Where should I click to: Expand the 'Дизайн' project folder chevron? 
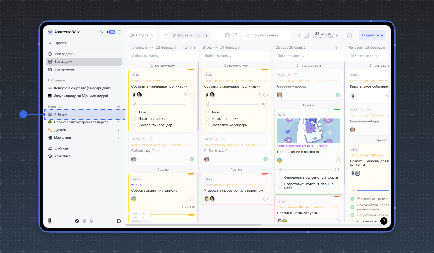click(x=119, y=130)
